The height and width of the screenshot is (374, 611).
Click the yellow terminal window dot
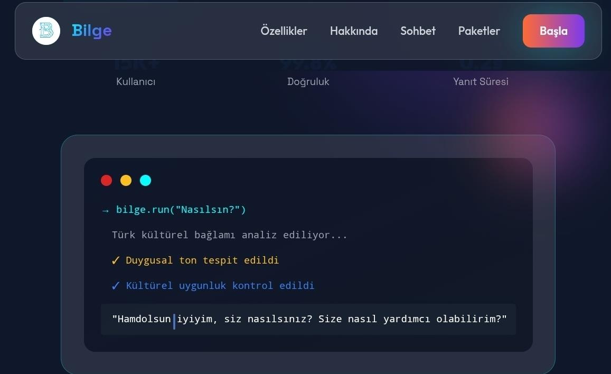click(126, 180)
